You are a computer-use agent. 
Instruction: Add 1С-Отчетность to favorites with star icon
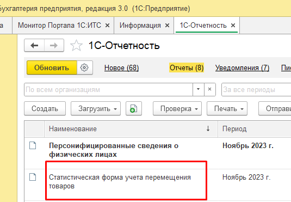click(76, 45)
